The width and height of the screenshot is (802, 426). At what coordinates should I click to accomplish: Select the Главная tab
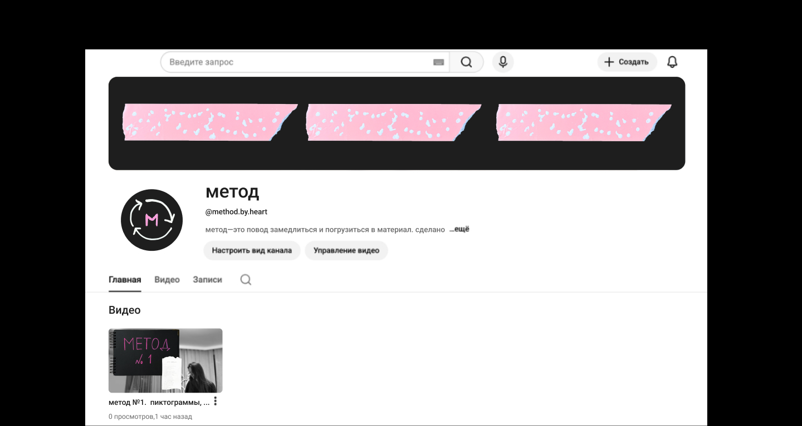(125, 280)
